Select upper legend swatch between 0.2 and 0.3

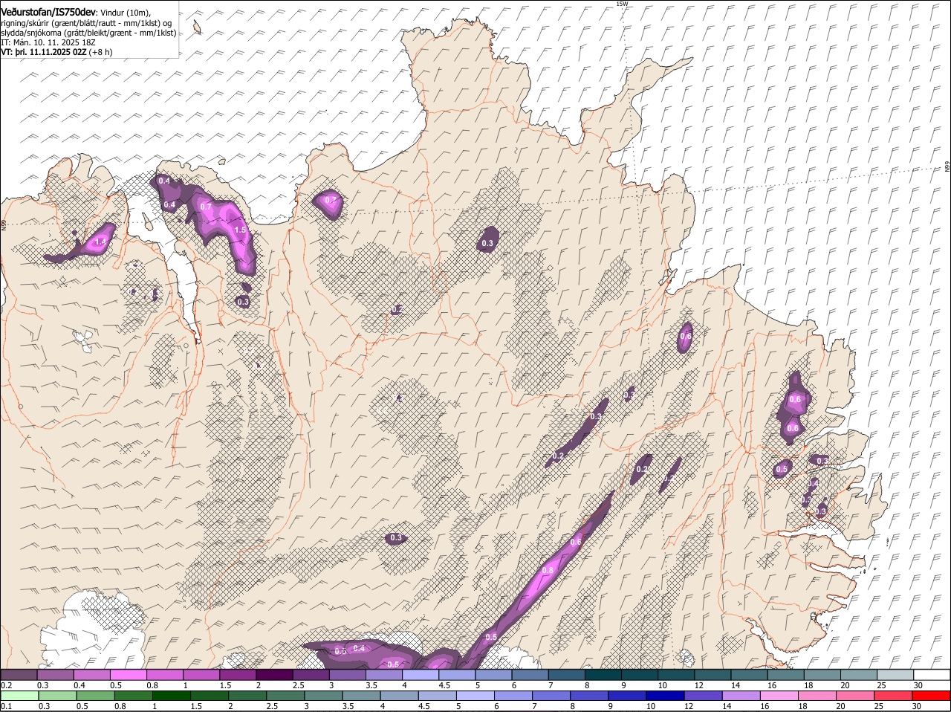[19, 675]
